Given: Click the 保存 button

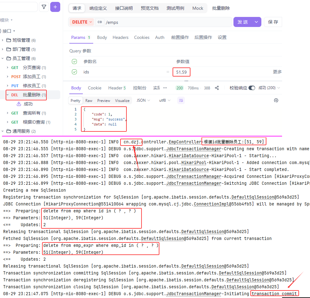Looking at the screenshot, I should click(273, 22).
